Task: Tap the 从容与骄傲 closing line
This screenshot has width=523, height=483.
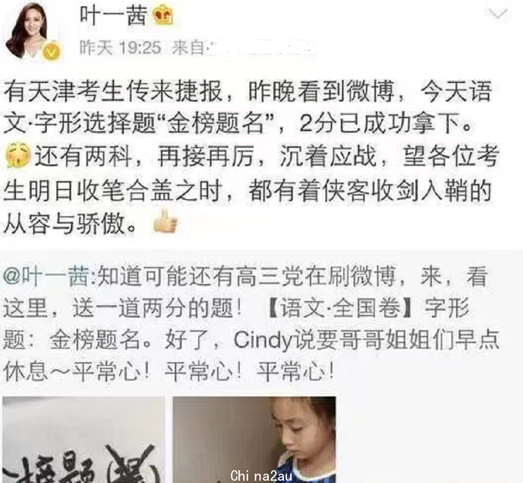Action: [69, 223]
